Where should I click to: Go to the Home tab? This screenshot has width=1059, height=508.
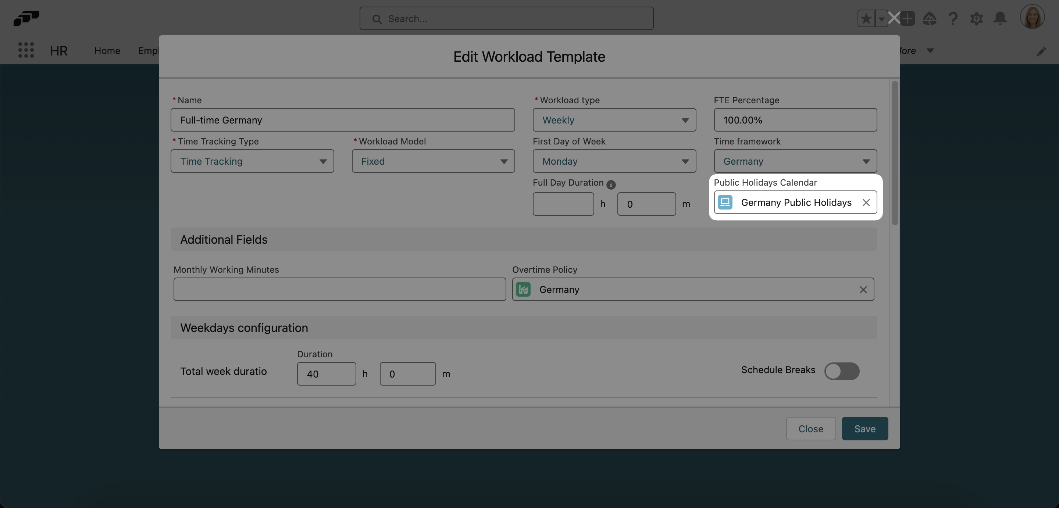tap(107, 51)
